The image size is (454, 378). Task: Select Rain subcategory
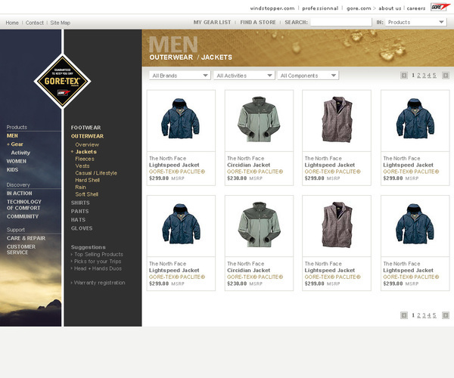click(x=80, y=187)
